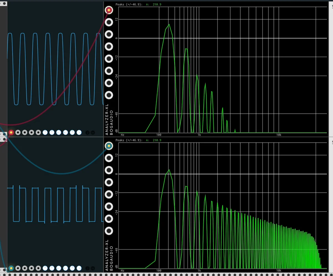
Task: Click the rounded sine-like waveform display
Action: [x=56, y=69]
